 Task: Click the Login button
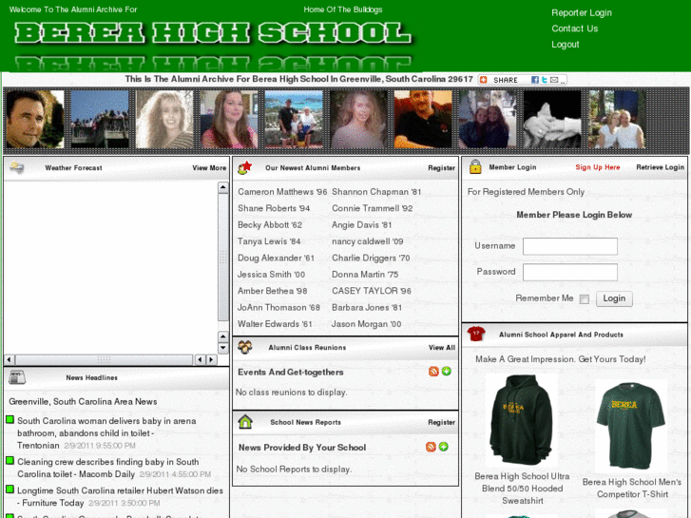click(614, 298)
